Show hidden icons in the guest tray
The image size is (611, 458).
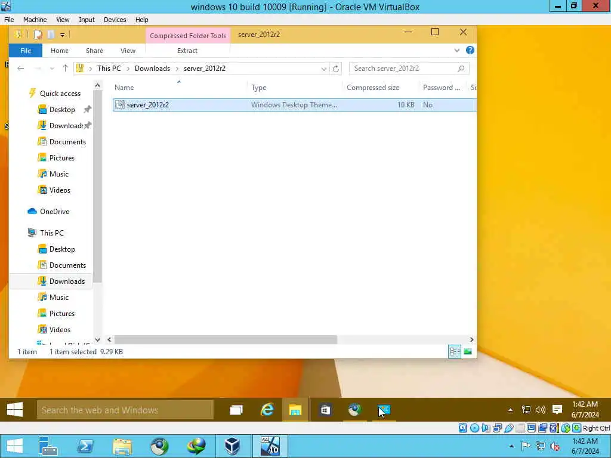pos(510,410)
